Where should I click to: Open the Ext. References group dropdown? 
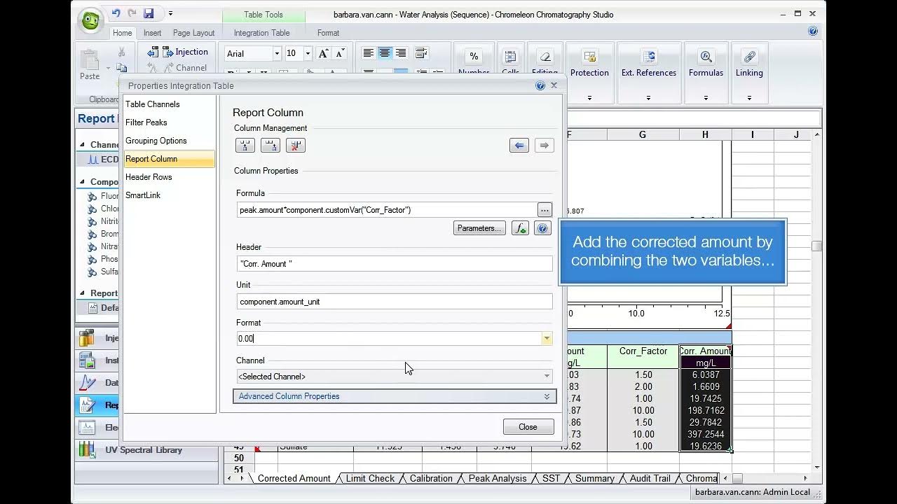[648, 98]
